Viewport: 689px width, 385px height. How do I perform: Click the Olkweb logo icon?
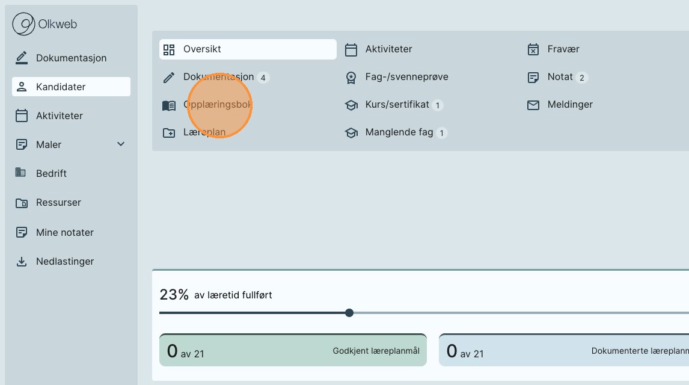pos(23,25)
